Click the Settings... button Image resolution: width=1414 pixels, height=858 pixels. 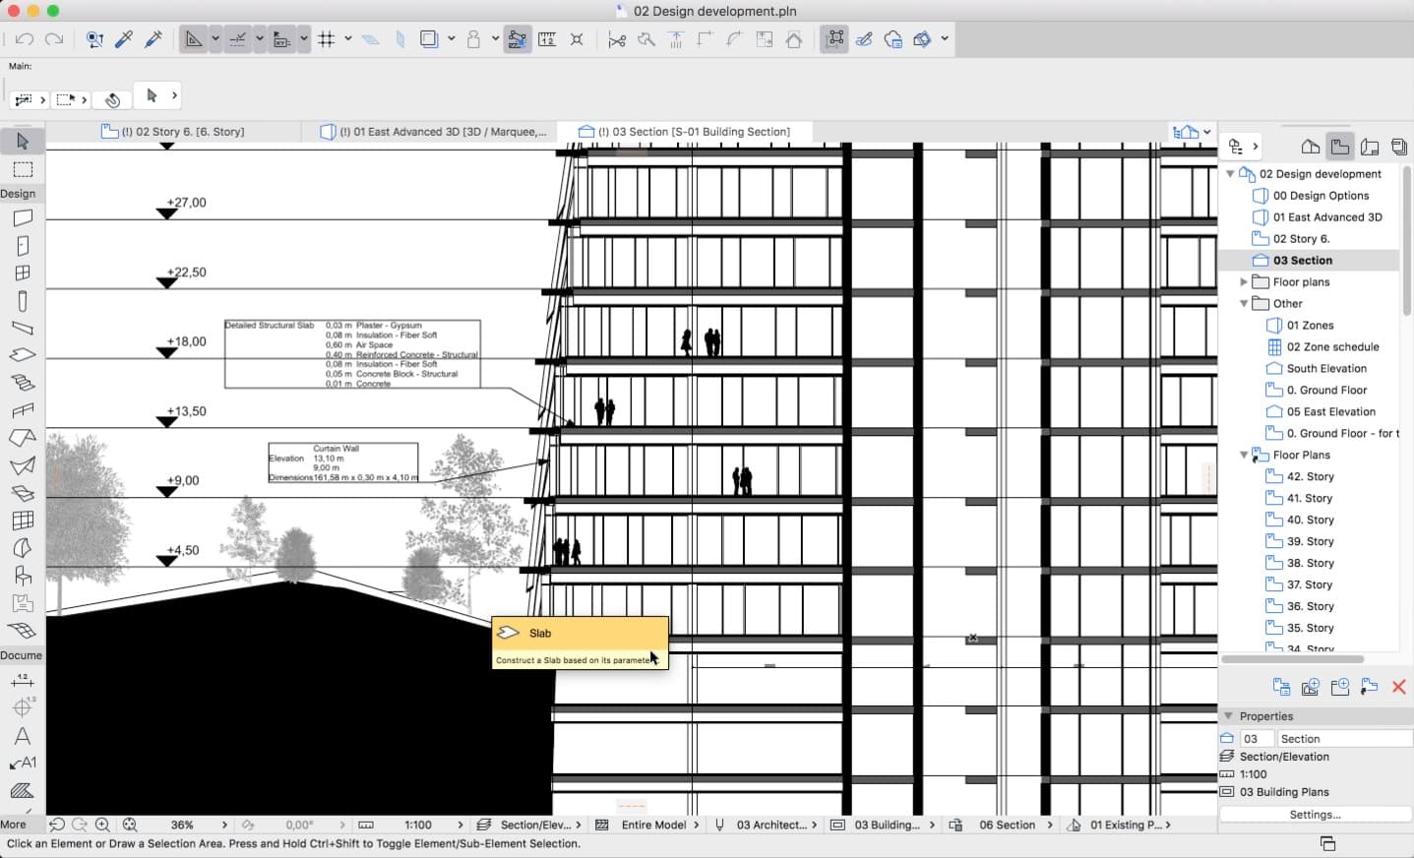click(1315, 815)
